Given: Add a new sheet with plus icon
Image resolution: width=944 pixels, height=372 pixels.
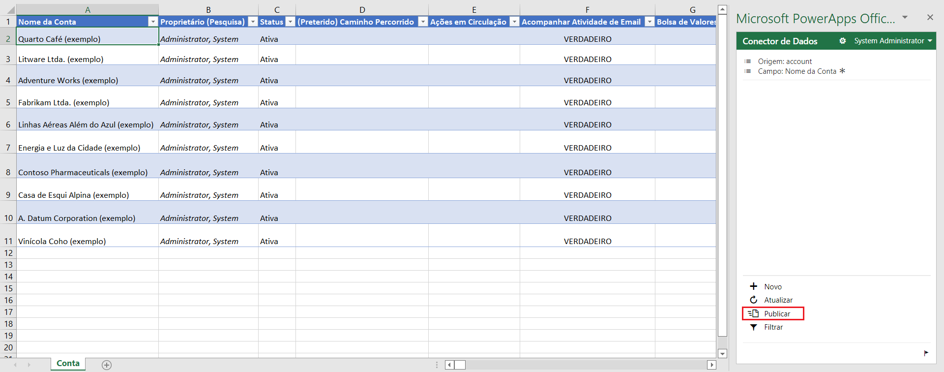Looking at the screenshot, I should click(107, 365).
